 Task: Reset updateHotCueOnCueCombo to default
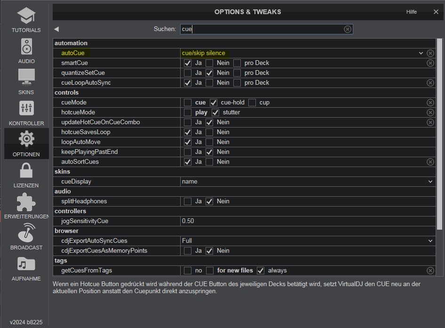pyautogui.click(x=430, y=122)
